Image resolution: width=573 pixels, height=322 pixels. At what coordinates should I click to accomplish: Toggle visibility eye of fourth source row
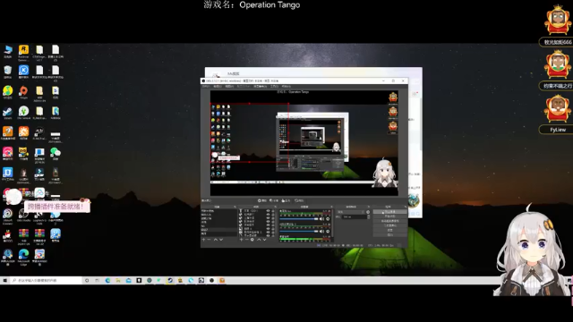point(269,222)
